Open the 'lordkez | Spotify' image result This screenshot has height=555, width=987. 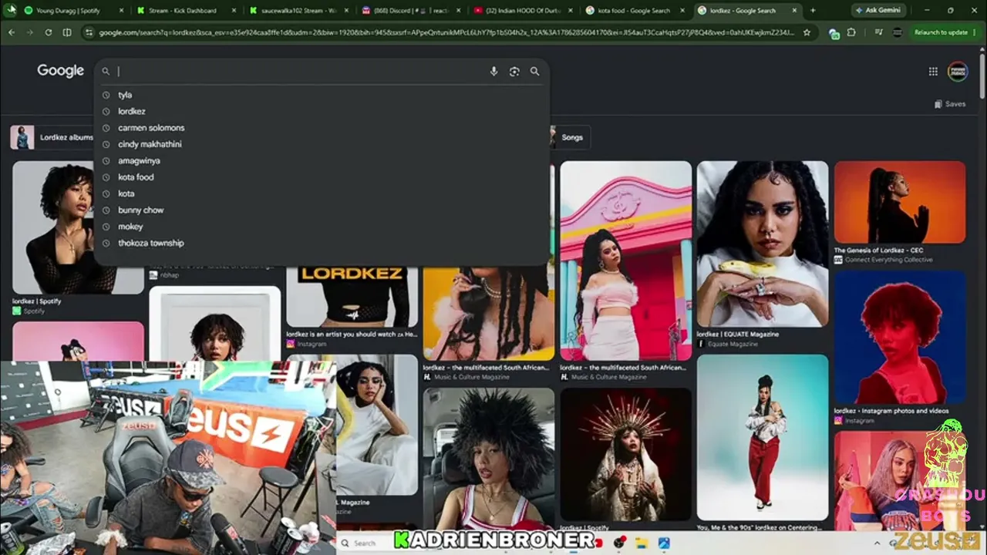click(x=78, y=227)
